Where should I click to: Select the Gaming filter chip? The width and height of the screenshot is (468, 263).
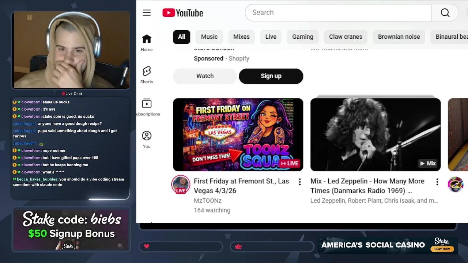[x=303, y=37]
